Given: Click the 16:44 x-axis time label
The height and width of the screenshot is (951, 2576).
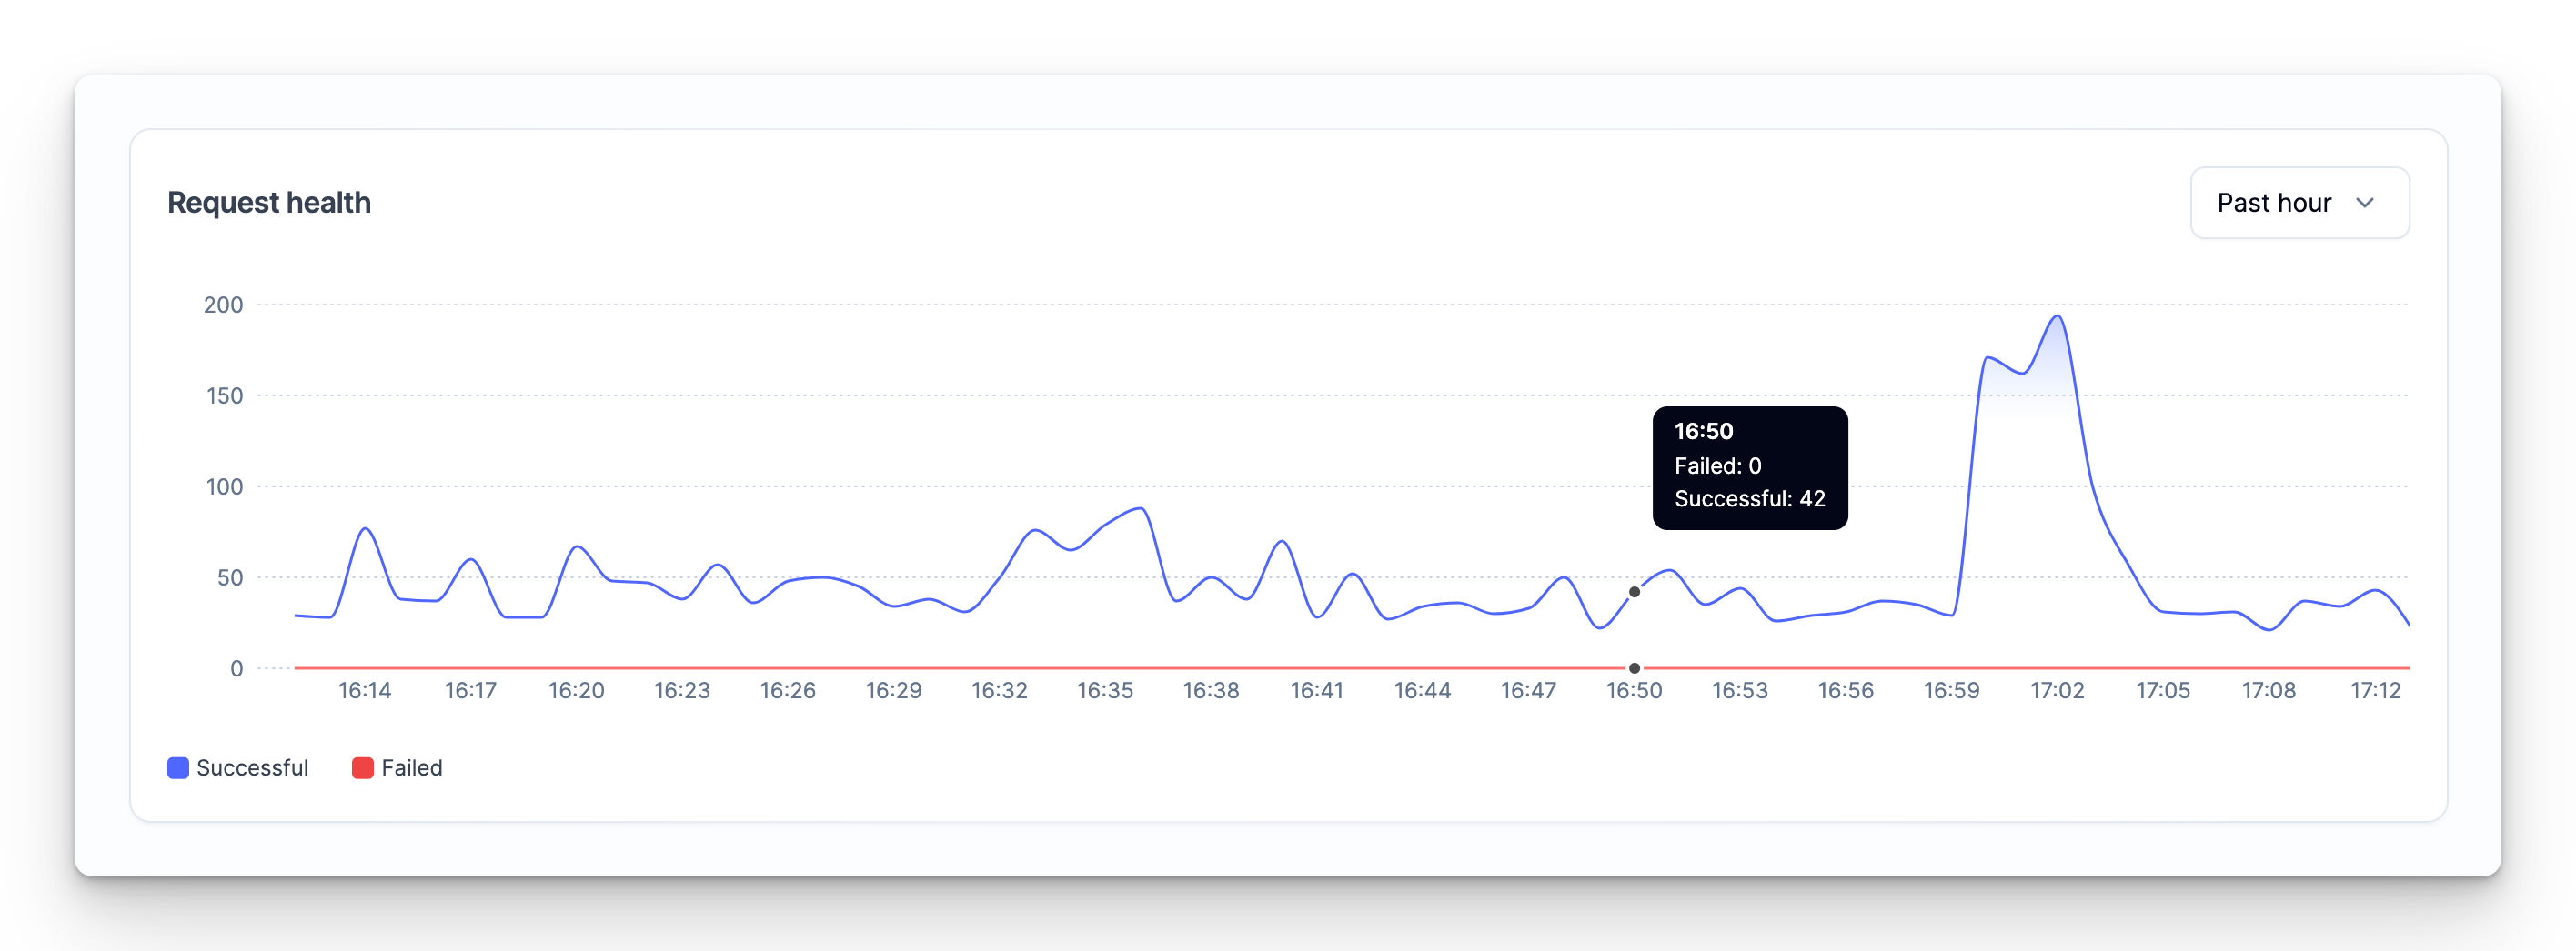Looking at the screenshot, I should [1422, 691].
